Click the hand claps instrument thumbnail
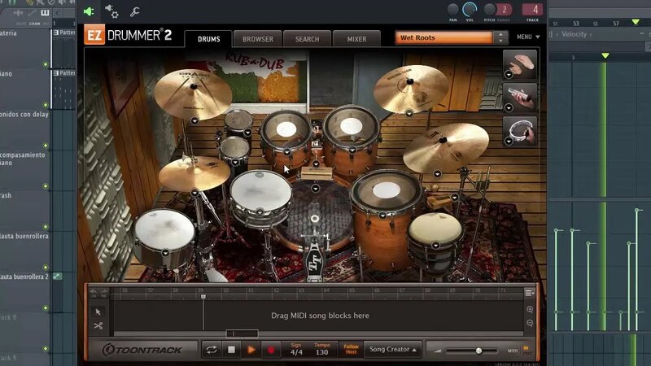The width and height of the screenshot is (651, 366). point(520,65)
